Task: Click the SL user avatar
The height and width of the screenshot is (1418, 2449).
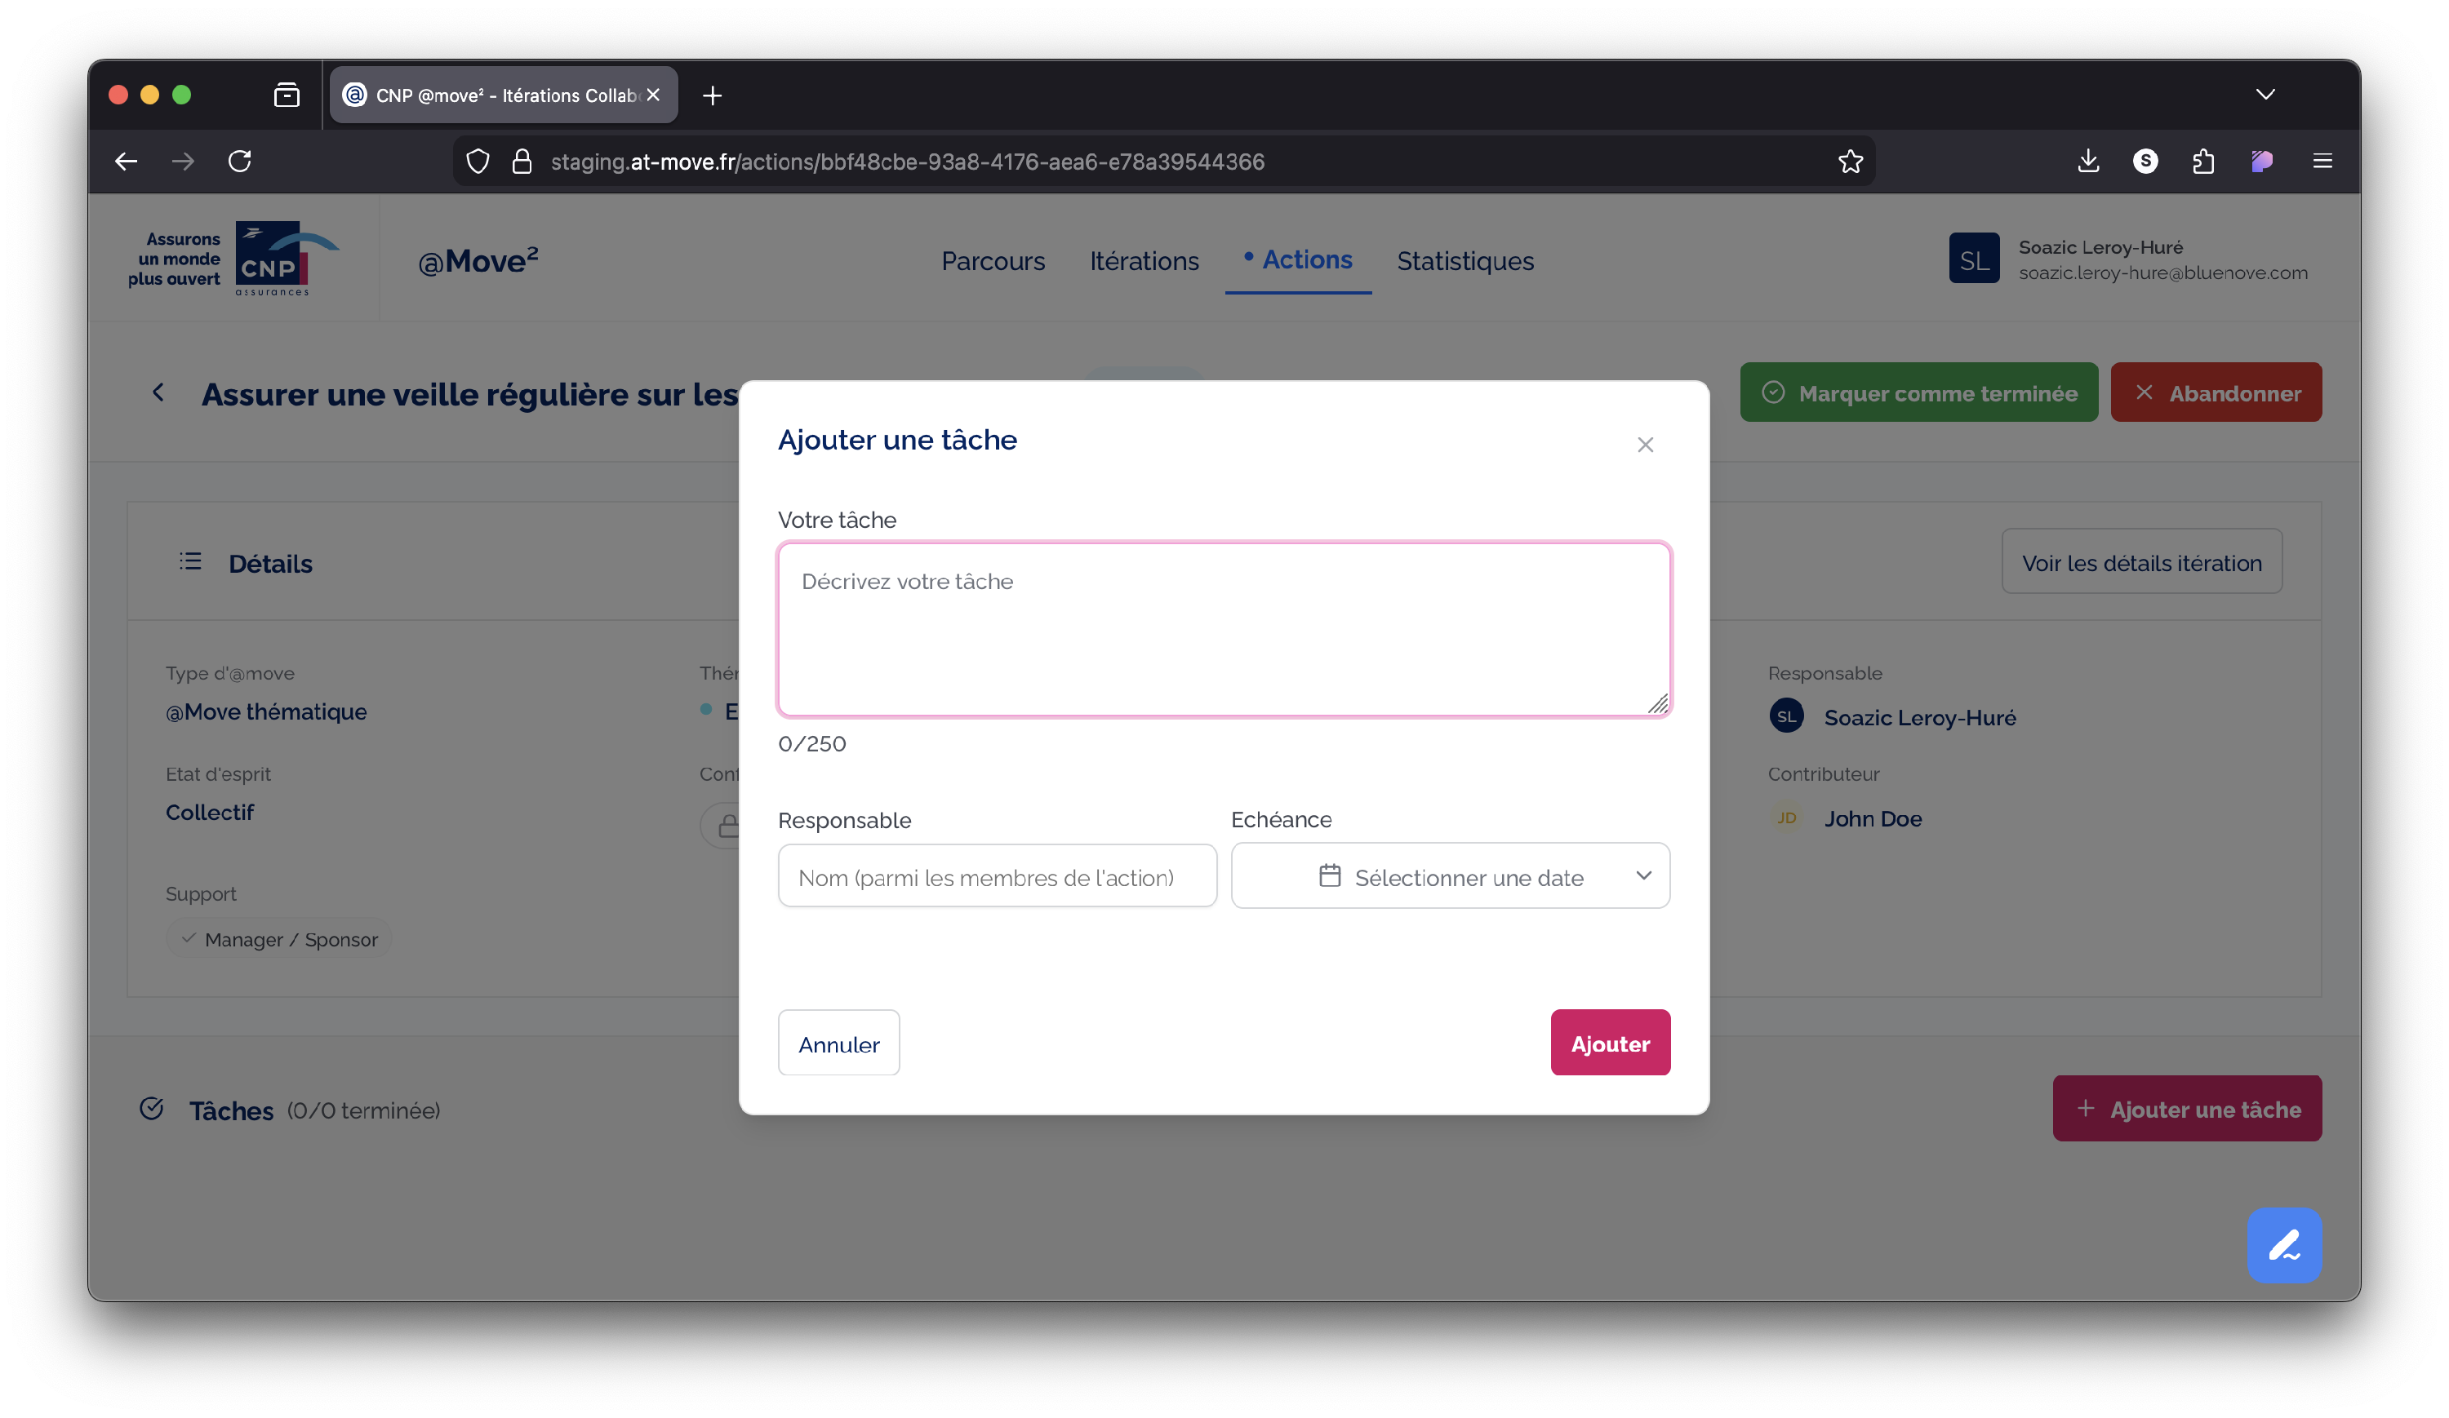Action: point(1973,259)
